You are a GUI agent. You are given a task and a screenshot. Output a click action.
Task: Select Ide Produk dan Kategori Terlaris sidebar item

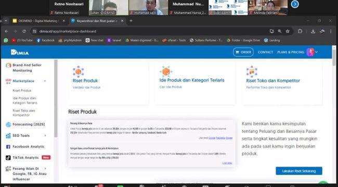tap(25, 100)
